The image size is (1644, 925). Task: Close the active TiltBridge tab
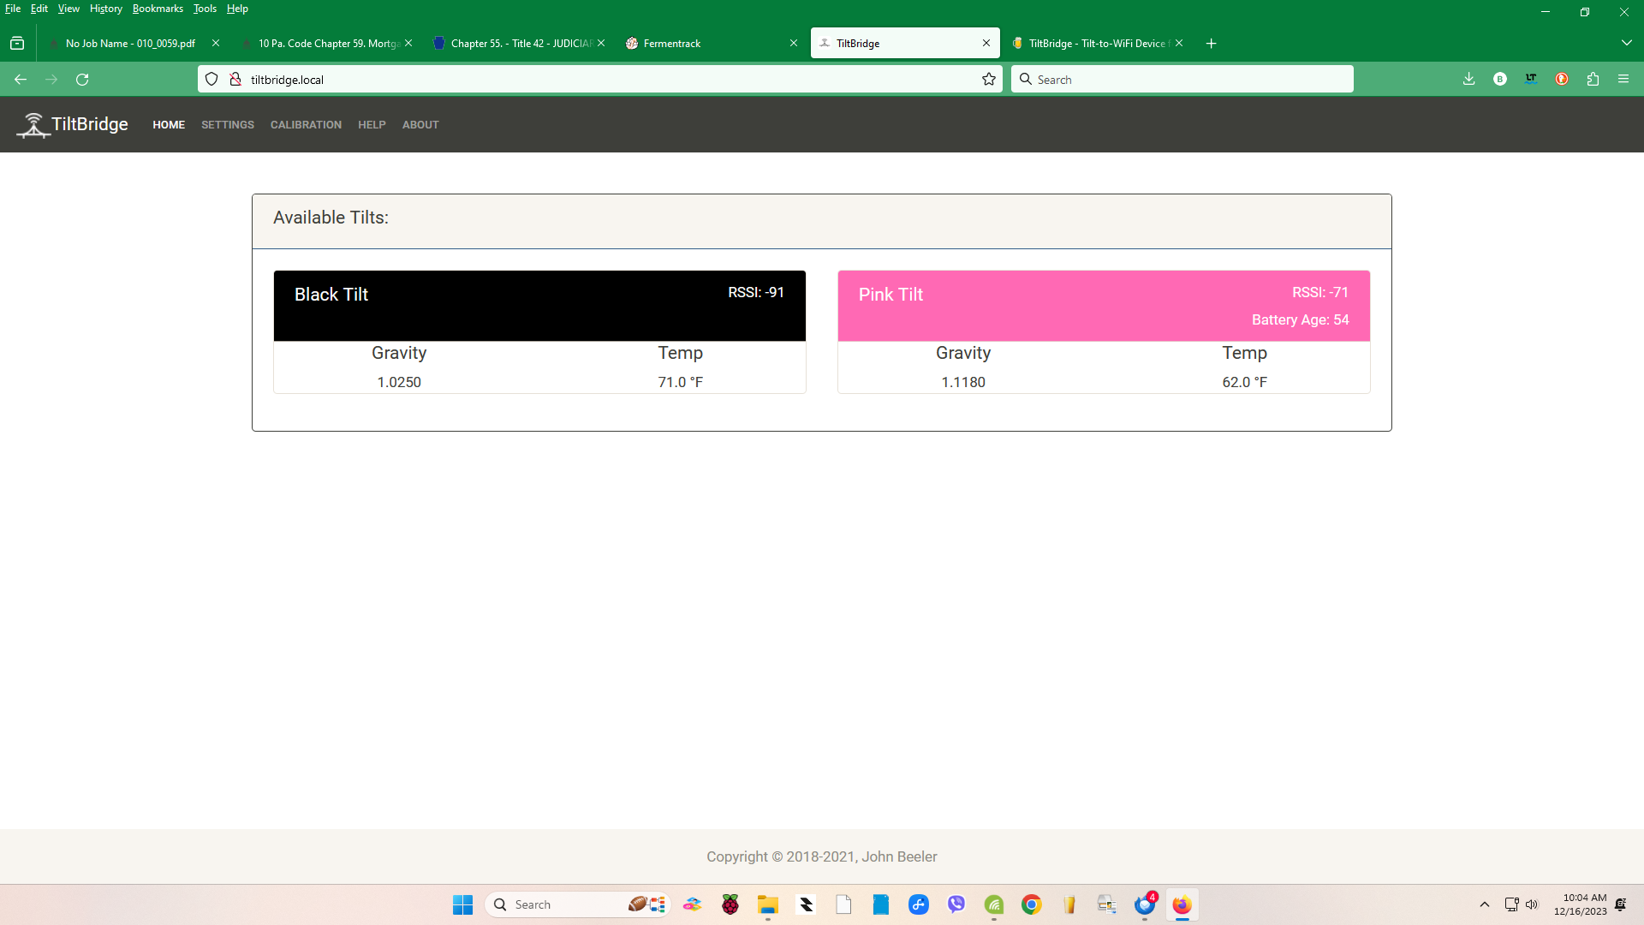click(986, 43)
